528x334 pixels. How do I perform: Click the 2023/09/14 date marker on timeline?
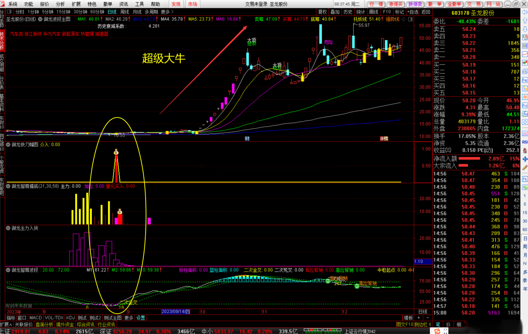(x=176, y=312)
